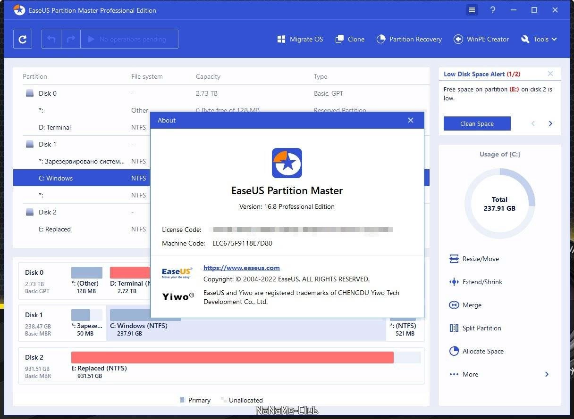Choose the Merge operation

click(465, 305)
